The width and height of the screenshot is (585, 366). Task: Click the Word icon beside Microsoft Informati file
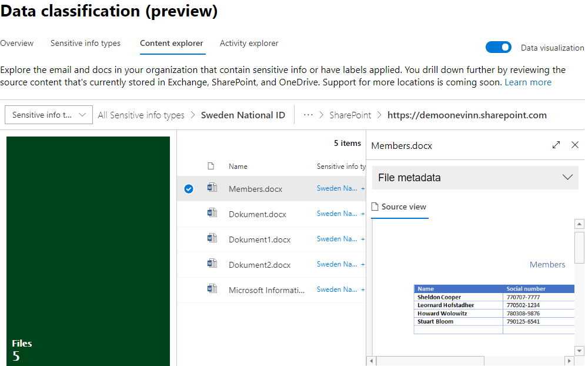tap(212, 290)
